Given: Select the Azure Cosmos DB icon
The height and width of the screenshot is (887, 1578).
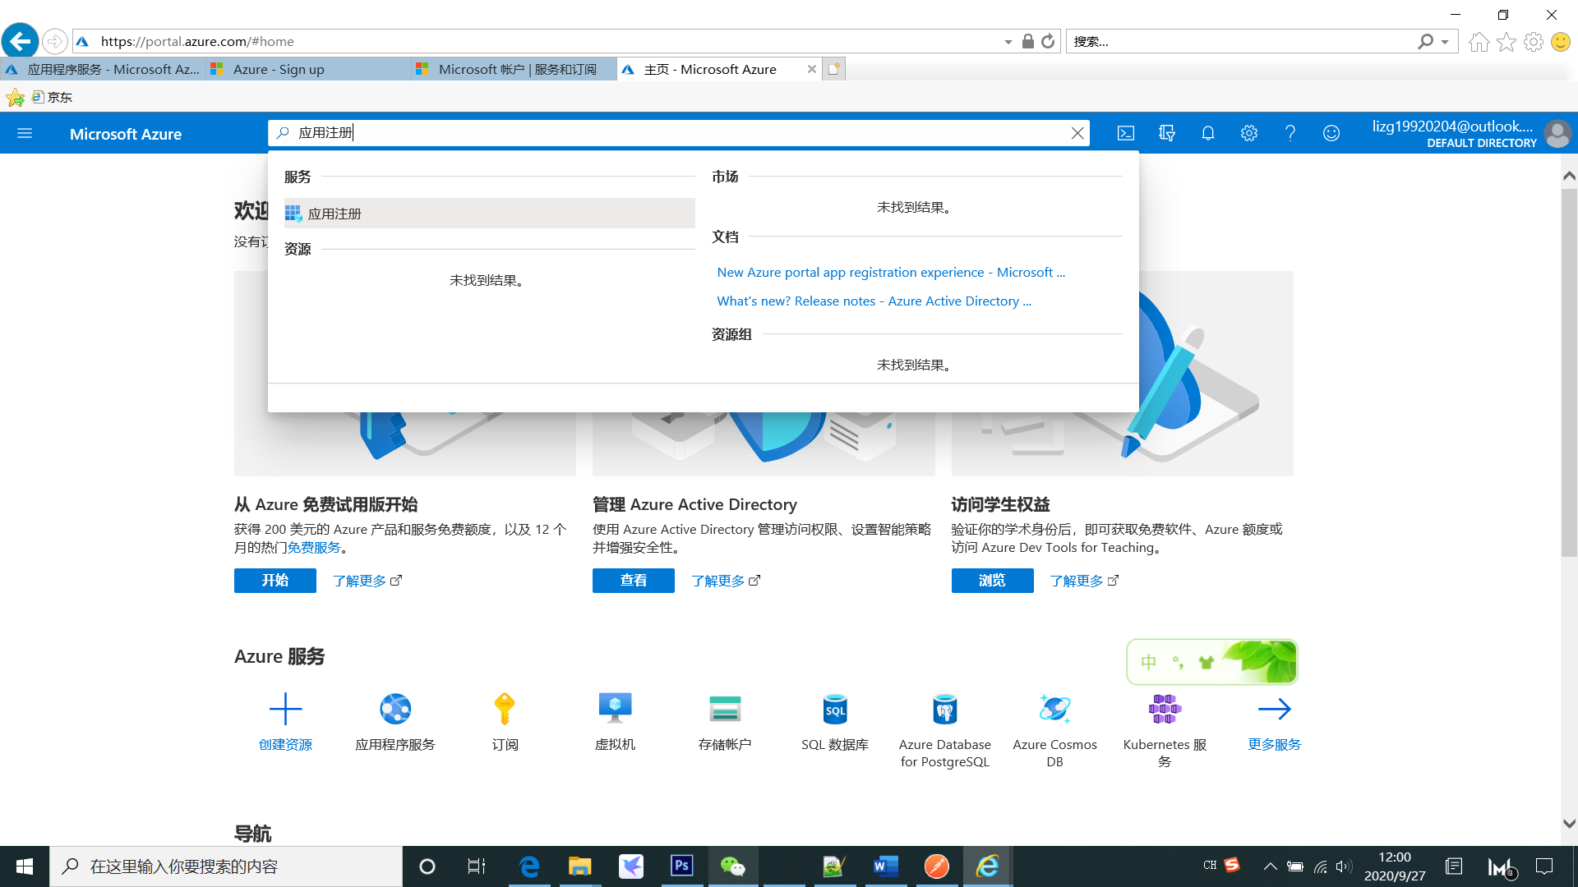Looking at the screenshot, I should tap(1054, 708).
